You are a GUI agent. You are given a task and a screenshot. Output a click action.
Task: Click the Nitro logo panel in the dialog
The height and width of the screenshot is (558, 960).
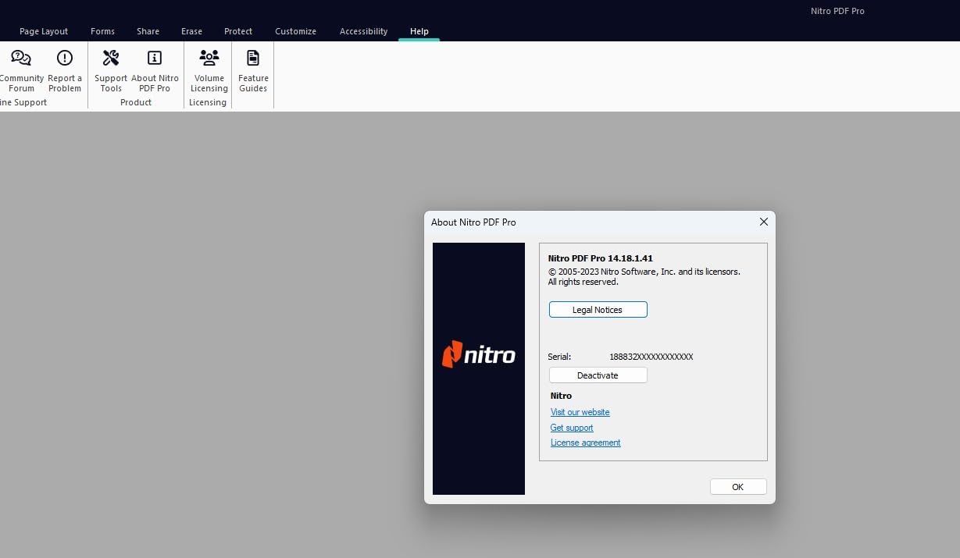tap(478, 368)
